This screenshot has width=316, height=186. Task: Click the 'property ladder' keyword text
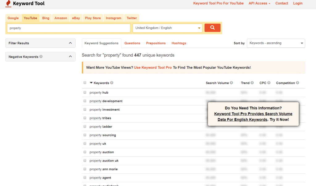coord(101,127)
